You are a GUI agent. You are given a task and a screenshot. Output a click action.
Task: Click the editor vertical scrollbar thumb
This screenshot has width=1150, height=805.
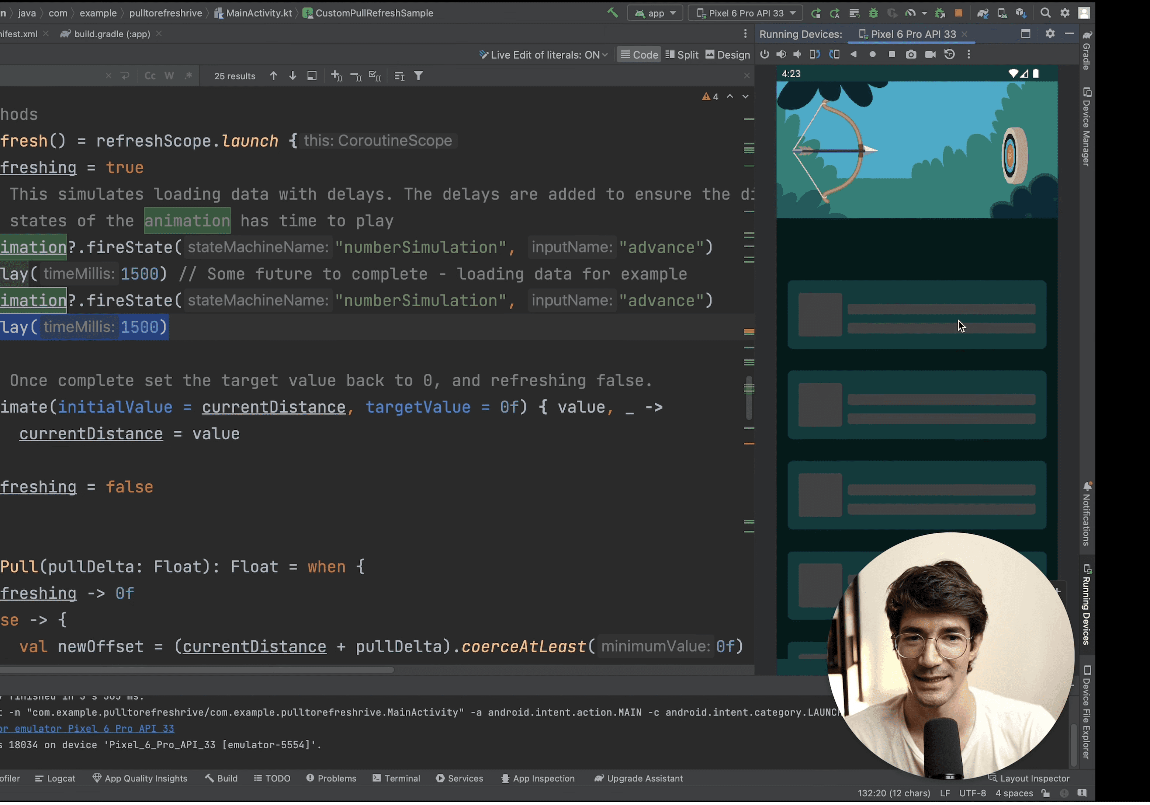pos(749,398)
